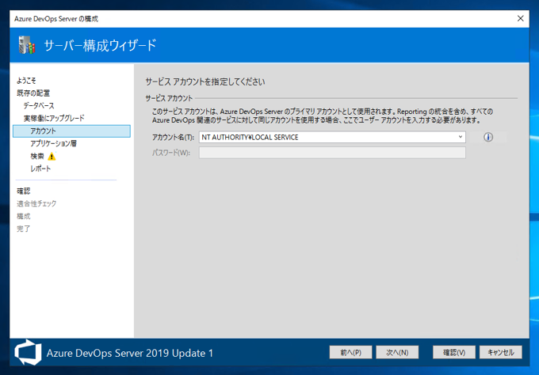This screenshot has height=375, width=539.
Task: Open the アプリケーション層 step
Action: tap(53, 143)
